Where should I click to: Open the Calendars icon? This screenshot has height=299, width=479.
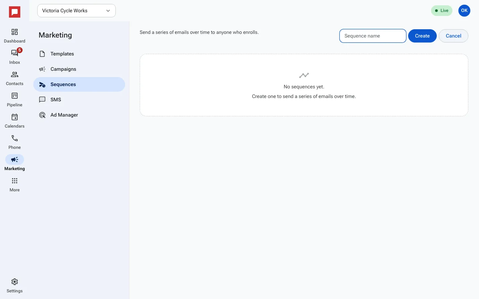tap(15, 117)
